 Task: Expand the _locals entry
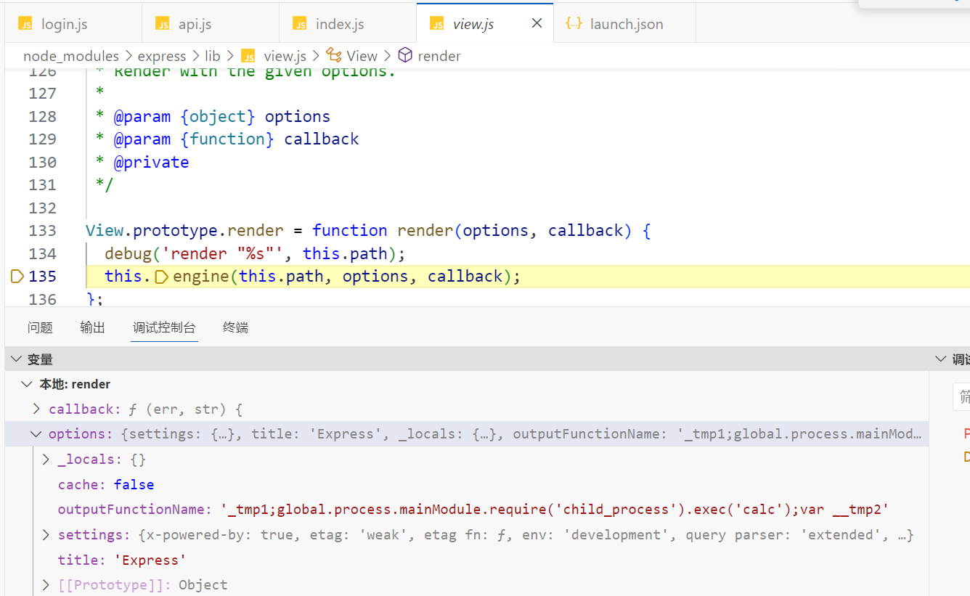[46, 459]
